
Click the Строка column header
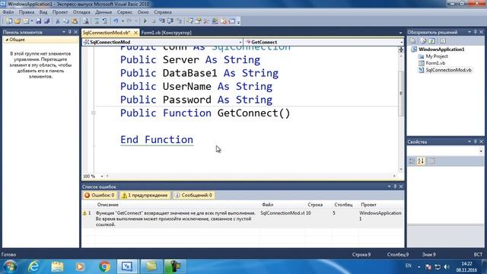click(x=315, y=205)
